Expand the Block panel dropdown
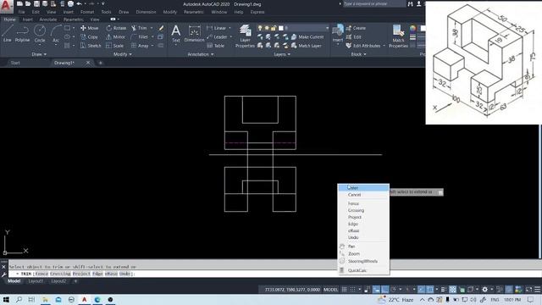 click(x=359, y=54)
